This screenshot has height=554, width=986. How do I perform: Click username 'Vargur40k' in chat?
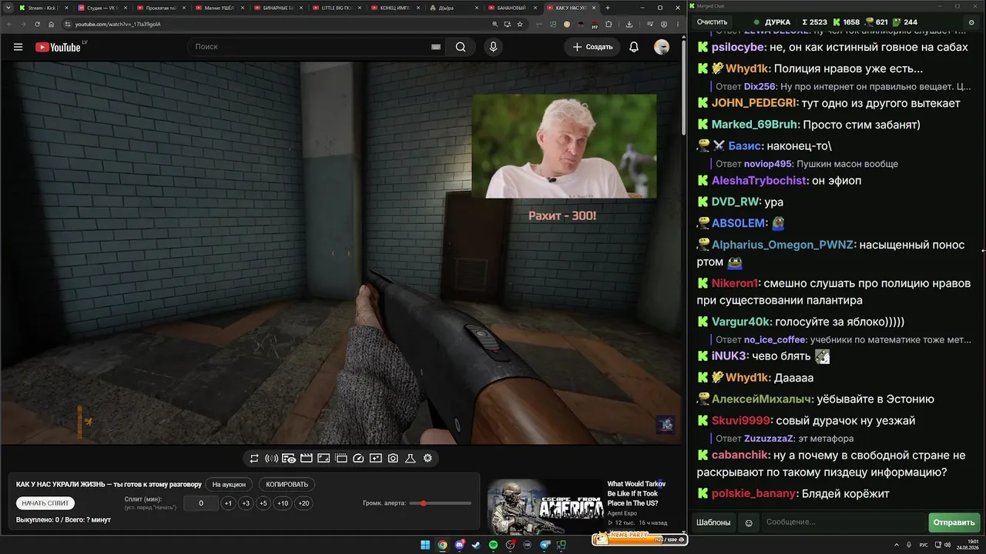click(x=741, y=322)
